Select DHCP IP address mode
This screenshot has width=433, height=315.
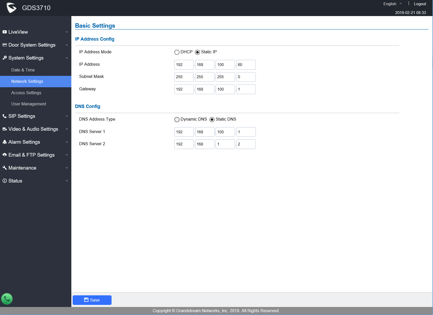pos(177,52)
